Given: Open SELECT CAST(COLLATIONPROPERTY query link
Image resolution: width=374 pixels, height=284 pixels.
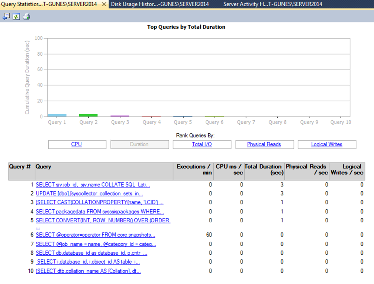Looking at the screenshot, I should (x=100, y=202).
